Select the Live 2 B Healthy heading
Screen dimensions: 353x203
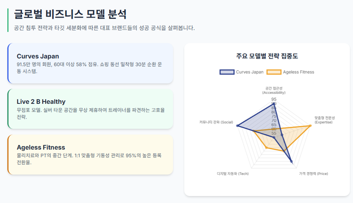[41, 102]
